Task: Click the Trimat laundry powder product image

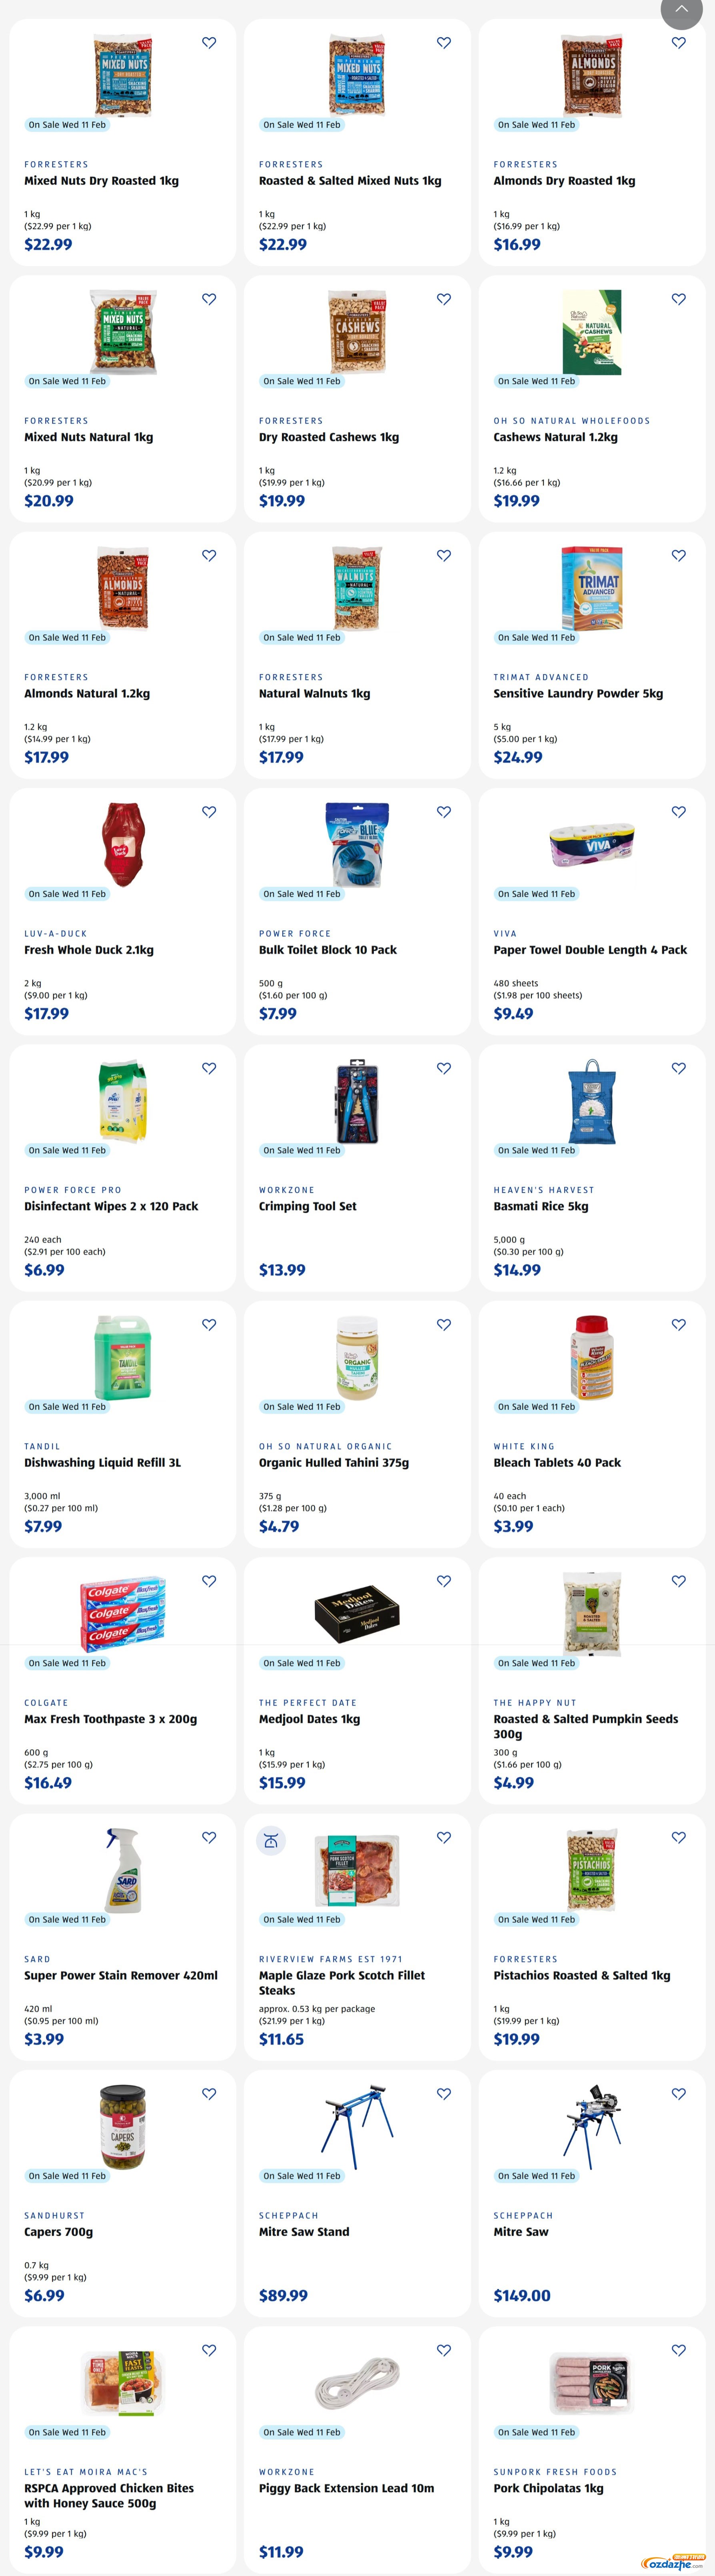Action: [x=592, y=588]
